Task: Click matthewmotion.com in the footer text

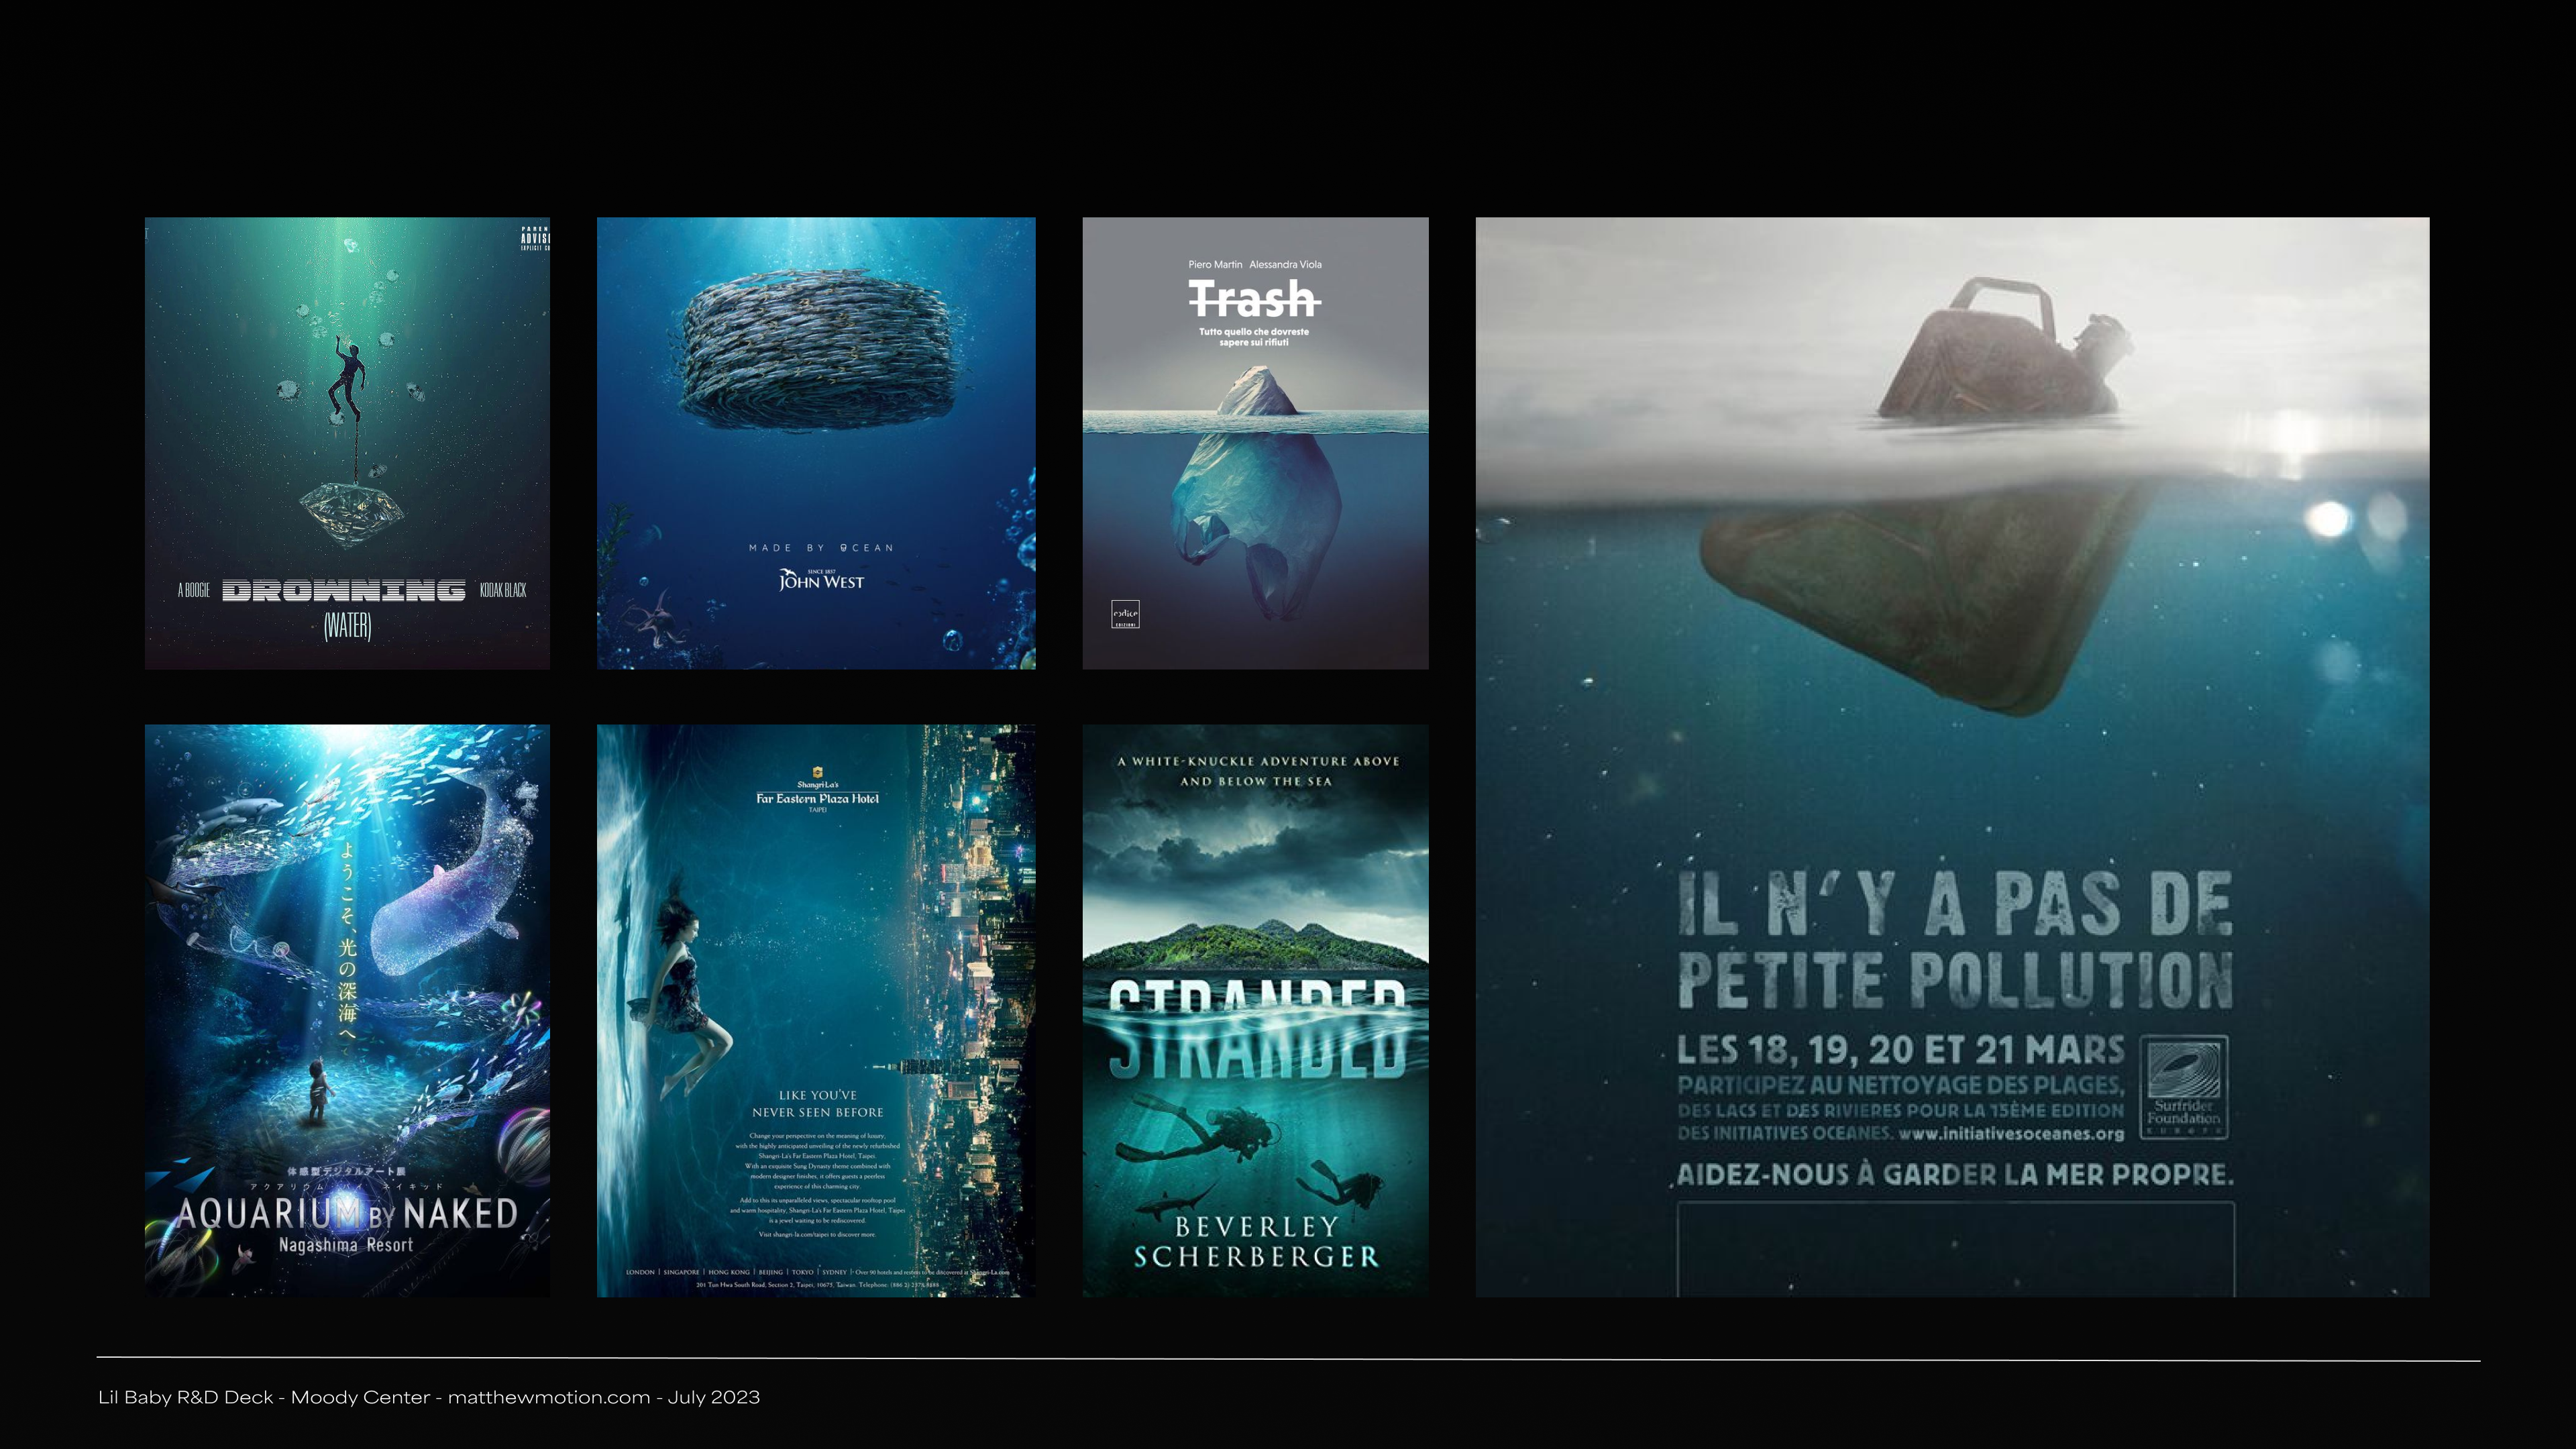Action: [x=548, y=1397]
